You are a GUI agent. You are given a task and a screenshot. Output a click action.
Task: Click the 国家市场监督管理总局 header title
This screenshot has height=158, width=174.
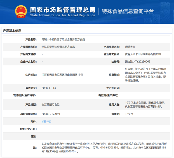click(x=63, y=10)
